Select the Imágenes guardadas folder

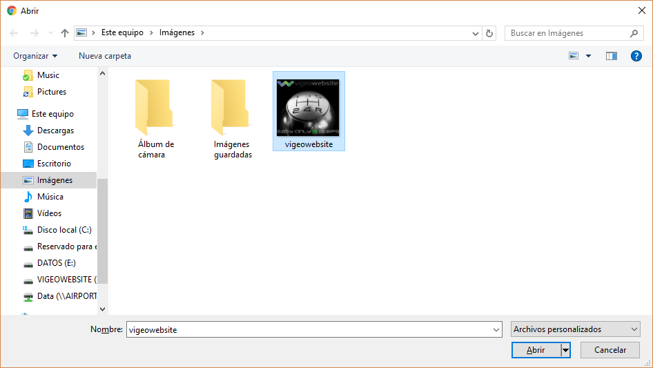pyautogui.click(x=233, y=118)
